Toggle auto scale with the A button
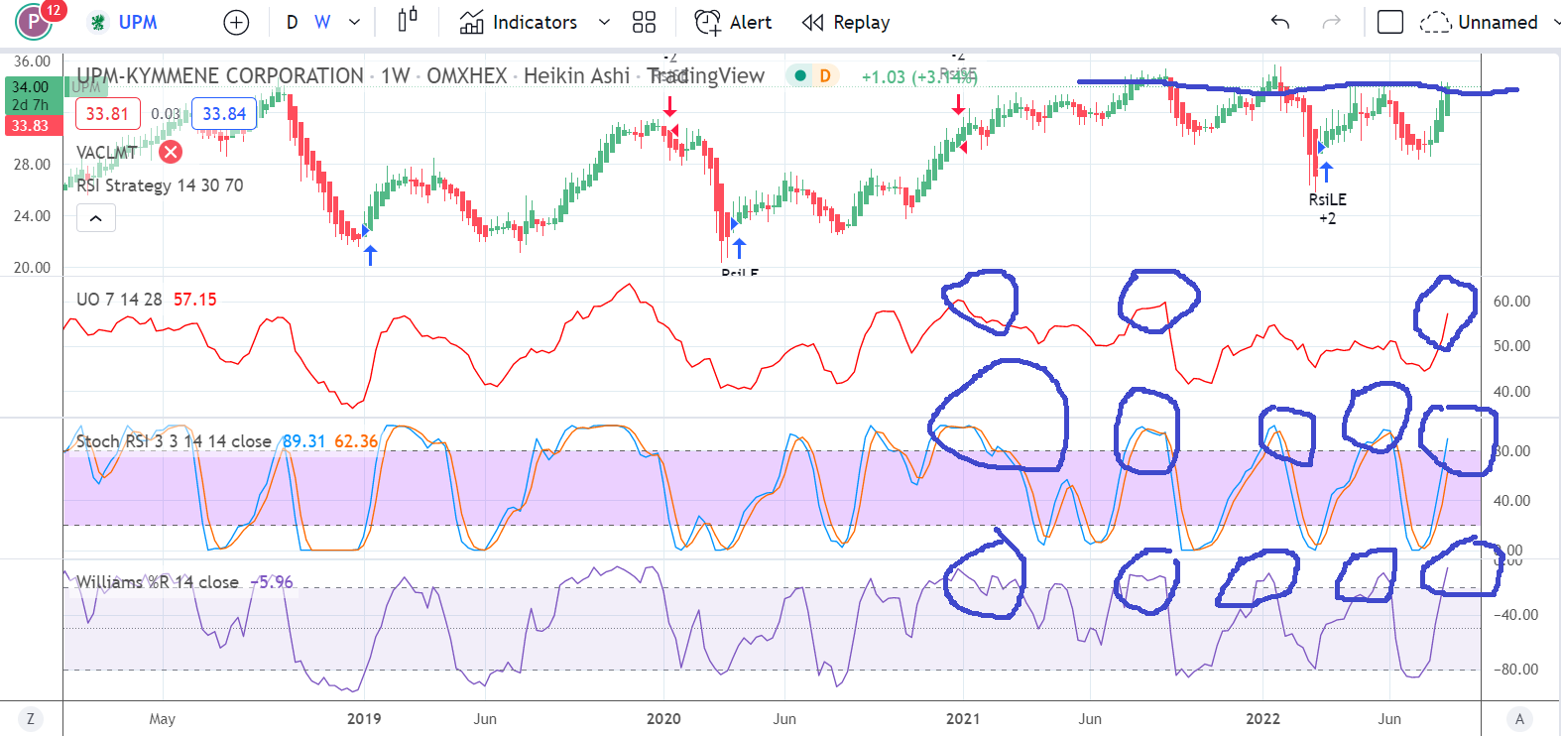The height and width of the screenshot is (736, 1561). tap(1519, 719)
